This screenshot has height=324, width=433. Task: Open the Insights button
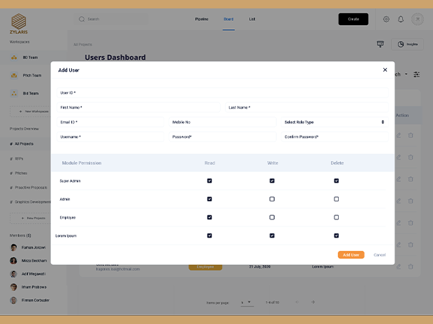[407, 45]
